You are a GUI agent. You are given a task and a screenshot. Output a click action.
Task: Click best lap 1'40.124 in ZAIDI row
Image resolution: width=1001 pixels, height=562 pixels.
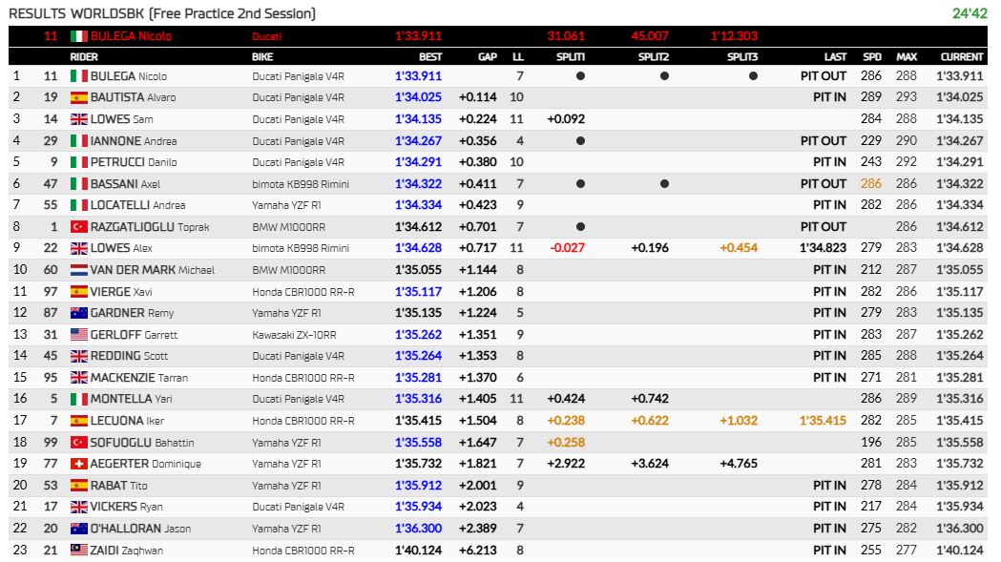point(418,550)
